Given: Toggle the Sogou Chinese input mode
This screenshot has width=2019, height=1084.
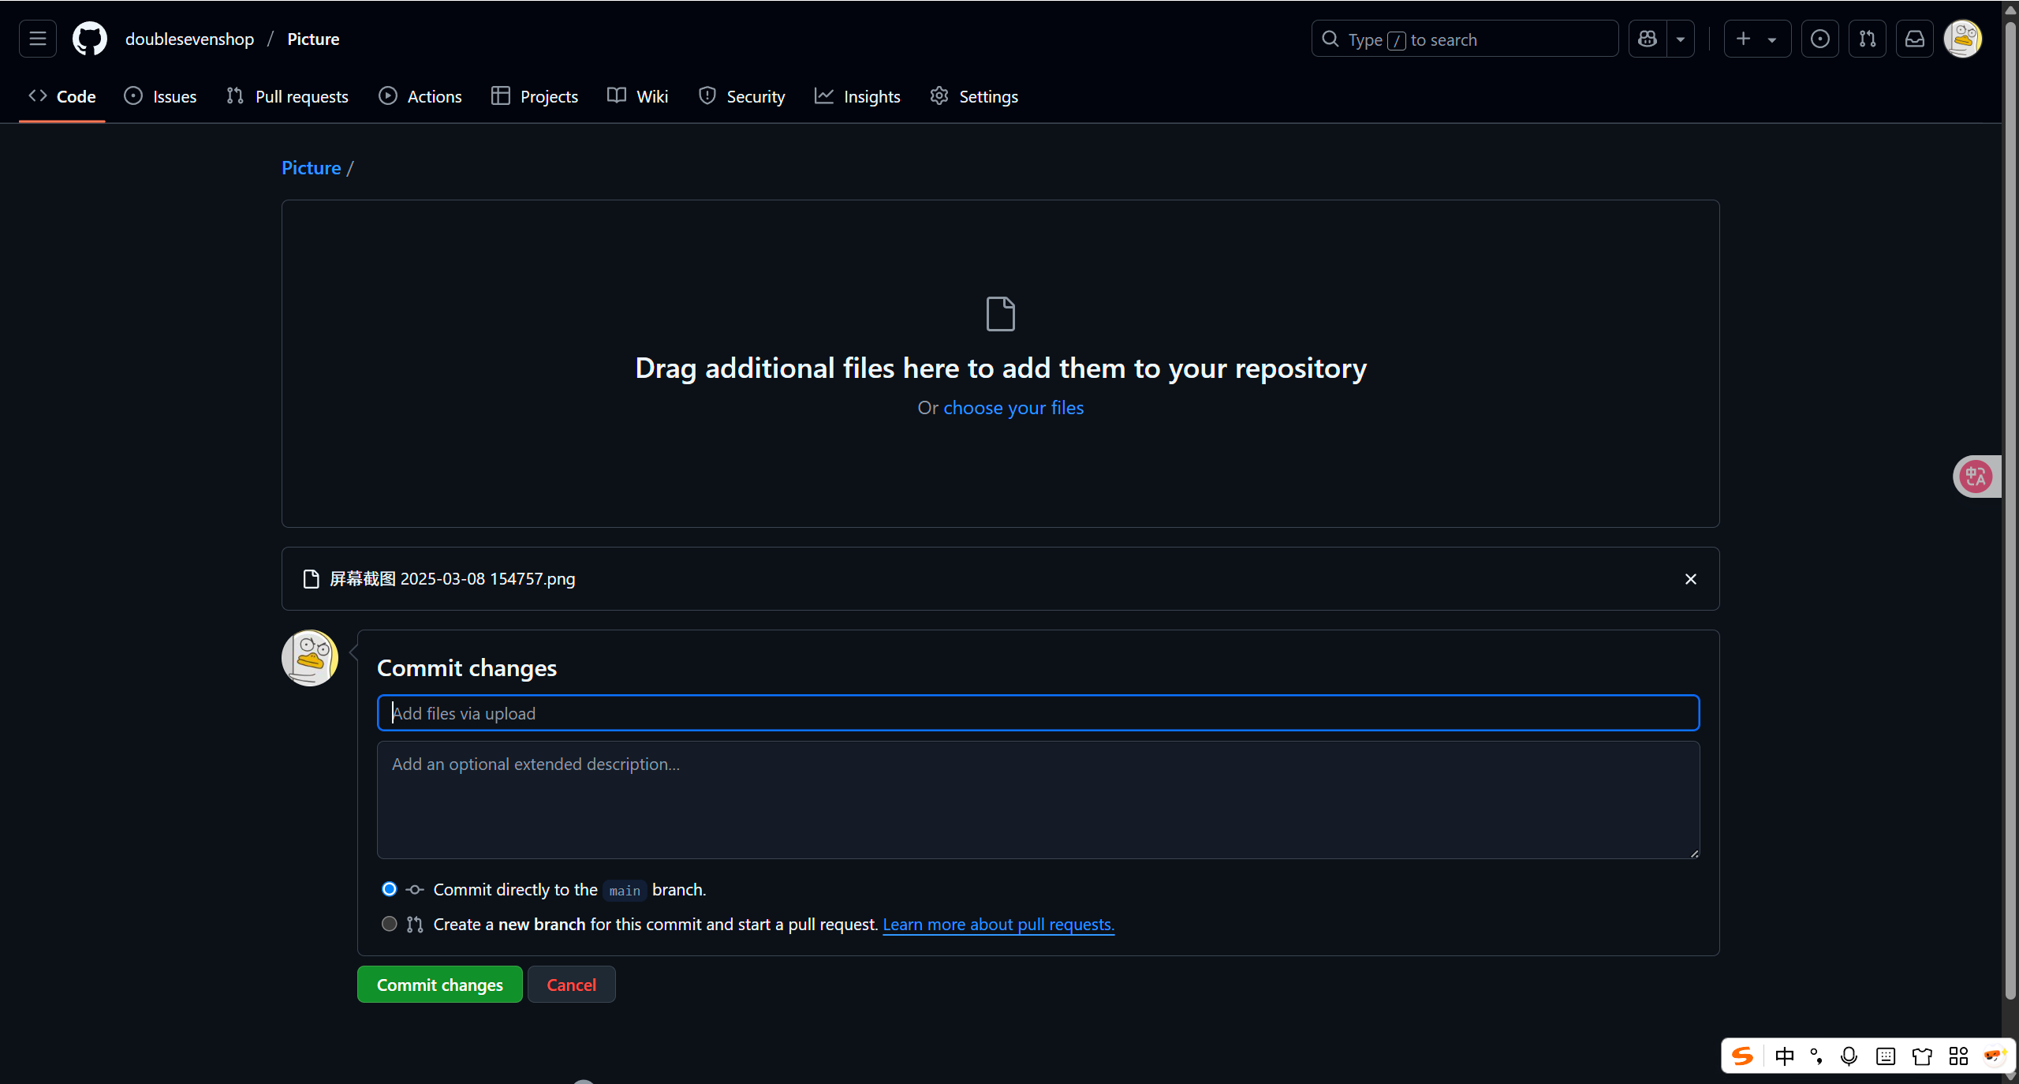Looking at the screenshot, I should point(1784,1056).
